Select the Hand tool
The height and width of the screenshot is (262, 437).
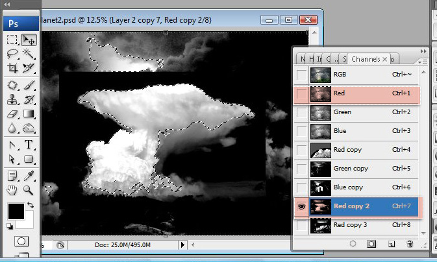tap(12, 190)
